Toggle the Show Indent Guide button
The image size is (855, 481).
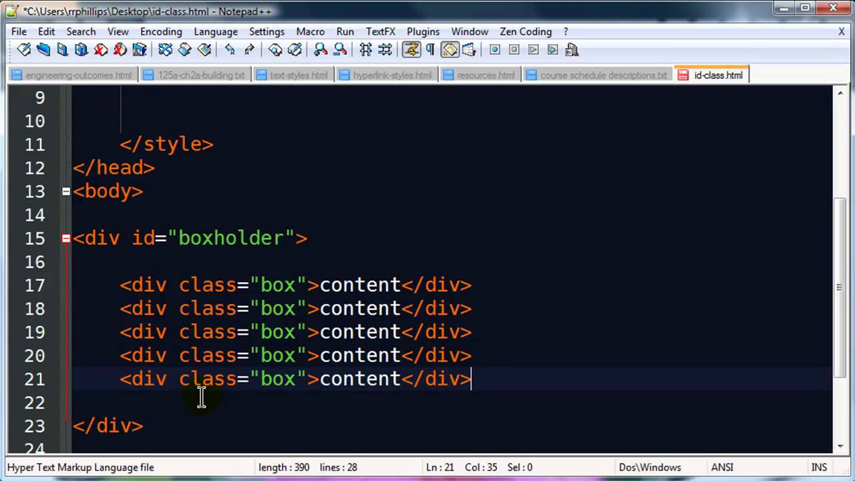pyautogui.click(x=450, y=49)
